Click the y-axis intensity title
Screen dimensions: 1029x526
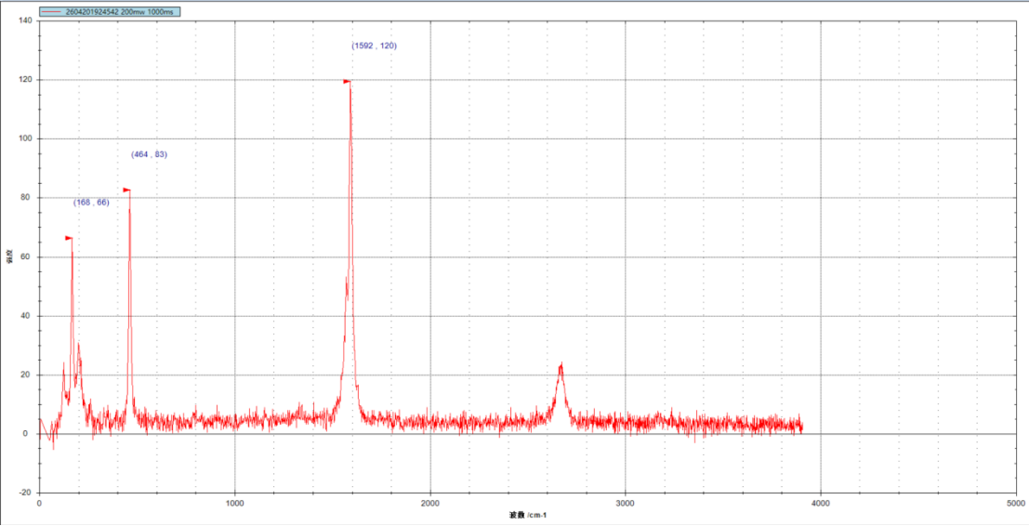[x=10, y=256]
